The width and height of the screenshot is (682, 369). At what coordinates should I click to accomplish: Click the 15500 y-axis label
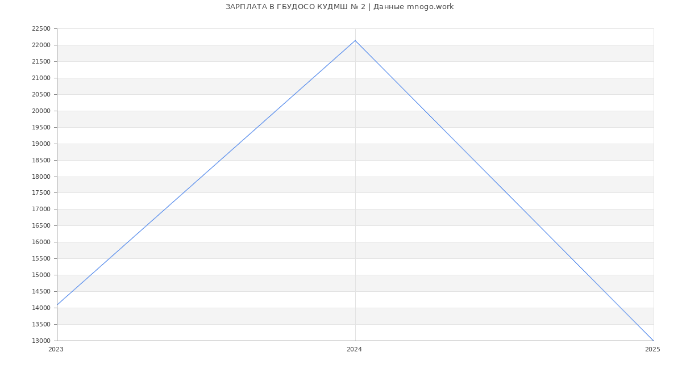(x=41, y=259)
